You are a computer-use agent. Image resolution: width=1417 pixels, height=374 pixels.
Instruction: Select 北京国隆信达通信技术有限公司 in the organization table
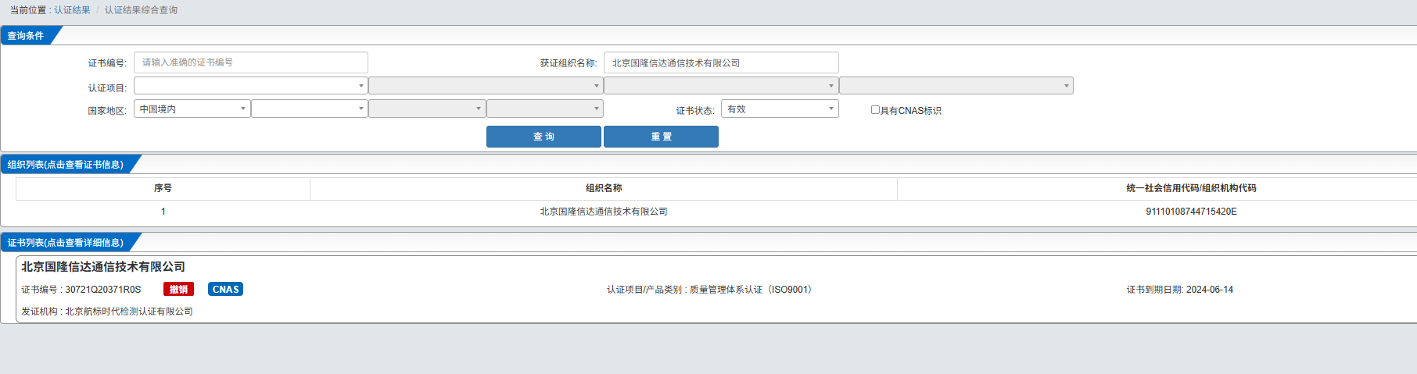[x=604, y=212]
